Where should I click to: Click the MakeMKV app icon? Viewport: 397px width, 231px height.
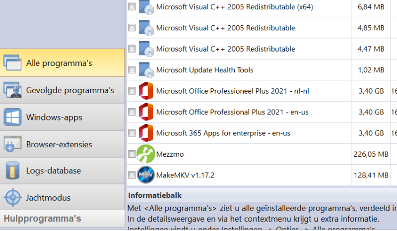click(146, 175)
